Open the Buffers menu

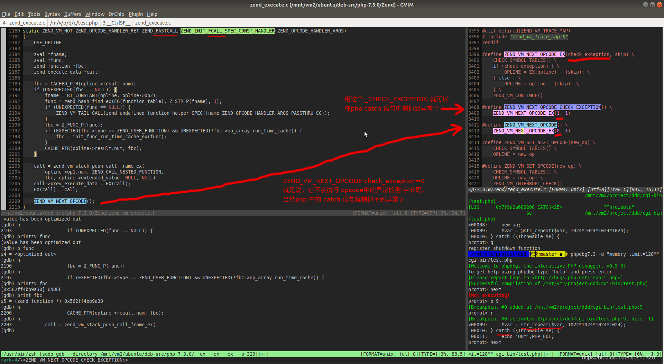(x=73, y=14)
